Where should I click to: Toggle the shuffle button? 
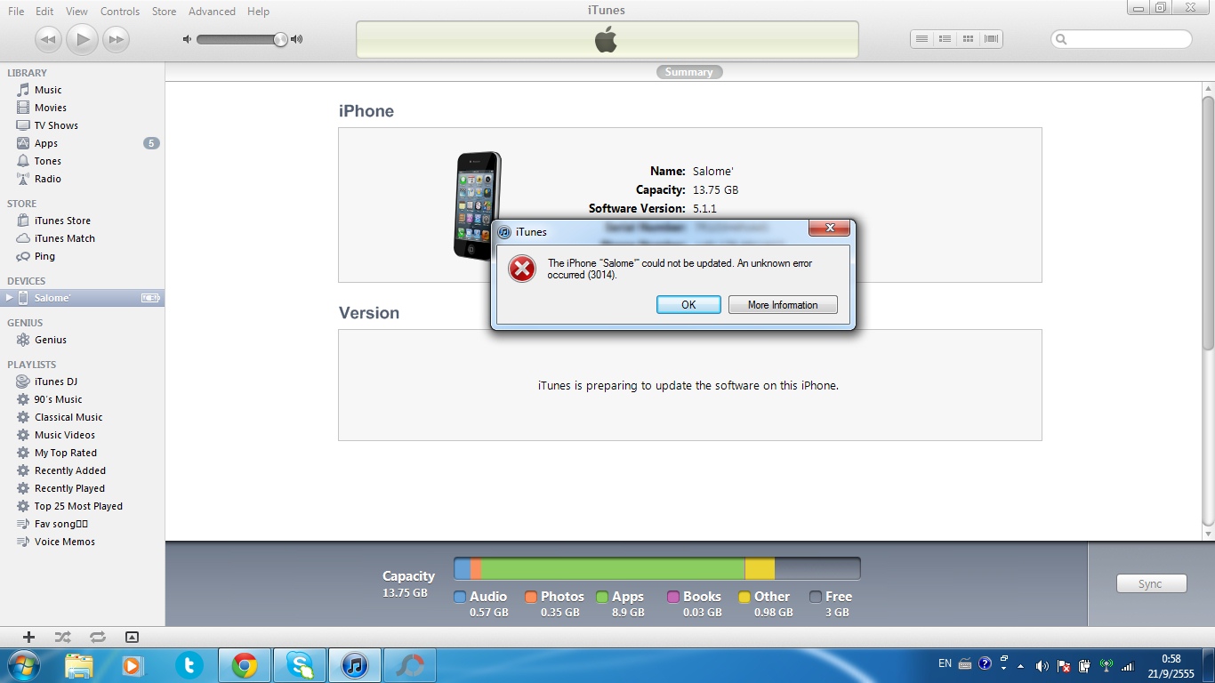pyautogui.click(x=62, y=637)
